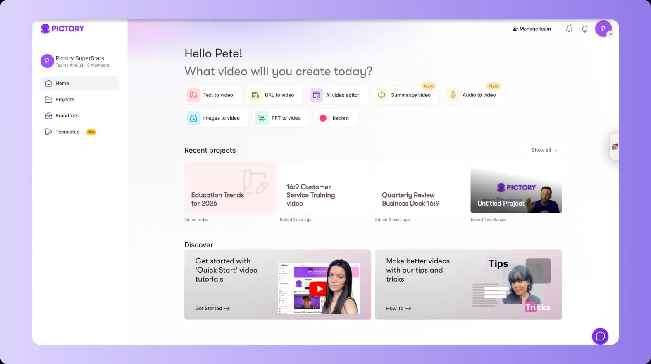Click the AI video editor icon

(316, 95)
